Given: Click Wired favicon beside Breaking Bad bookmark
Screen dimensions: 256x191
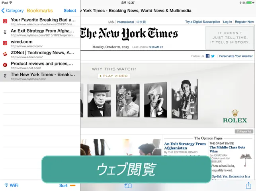Looking at the screenshot, I should click(x=5, y=21).
